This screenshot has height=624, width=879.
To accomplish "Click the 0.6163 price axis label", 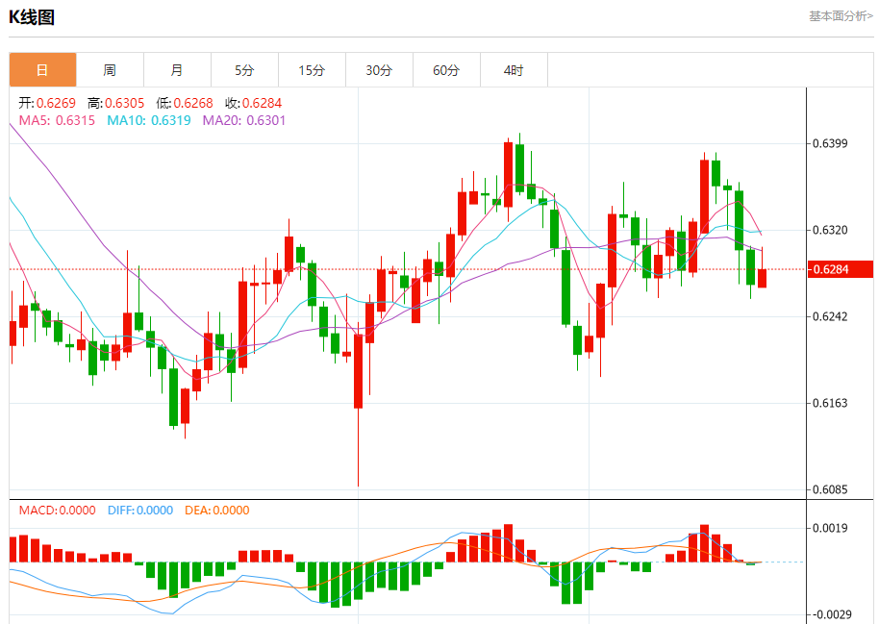I will click(x=830, y=403).
